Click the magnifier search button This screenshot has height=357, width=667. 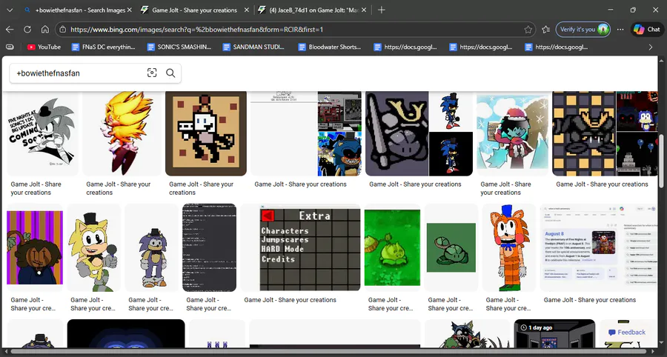pos(170,73)
